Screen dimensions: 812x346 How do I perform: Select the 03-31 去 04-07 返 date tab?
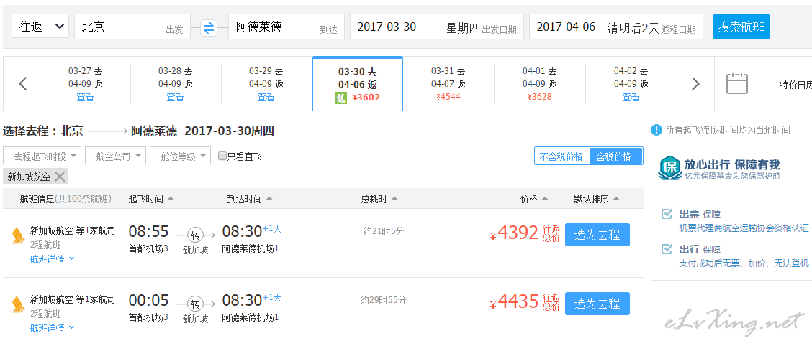448,84
